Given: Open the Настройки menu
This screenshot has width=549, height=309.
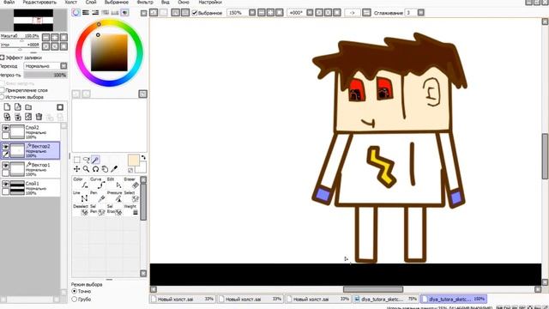Looking at the screenshot, I should 210,2.
